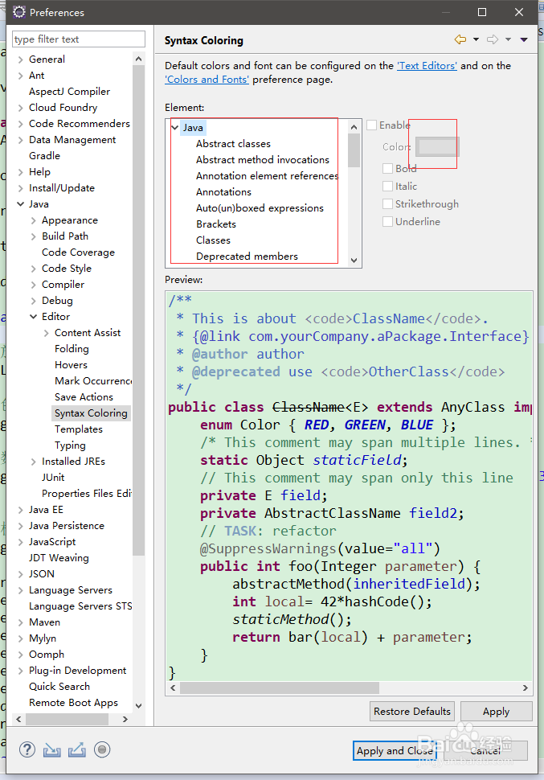The image size is (544, 780).
Task: Open the Mark Occurrences page
Action: (x=93, y=380)
